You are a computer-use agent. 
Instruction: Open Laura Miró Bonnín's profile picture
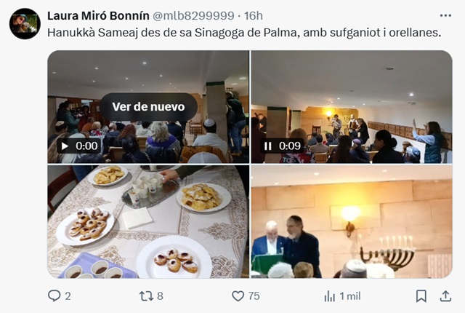click(25, 24)
